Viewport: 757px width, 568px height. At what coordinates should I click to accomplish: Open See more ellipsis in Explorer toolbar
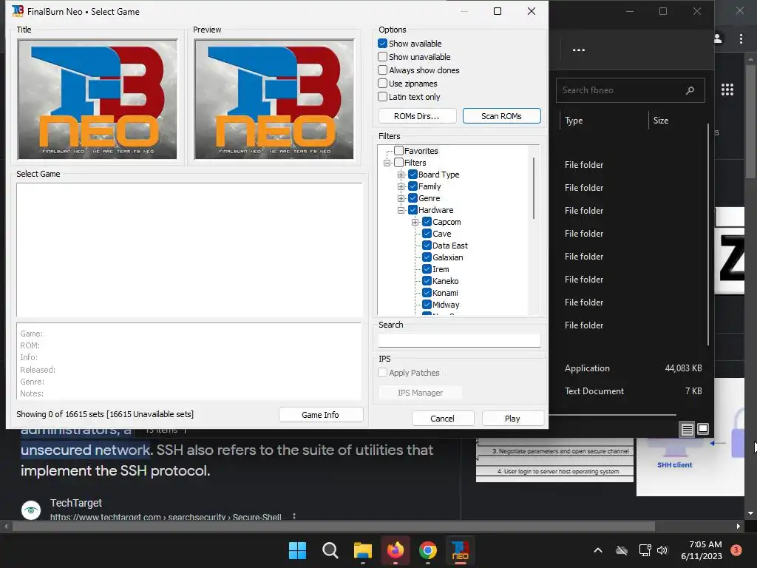click(578, 50)
